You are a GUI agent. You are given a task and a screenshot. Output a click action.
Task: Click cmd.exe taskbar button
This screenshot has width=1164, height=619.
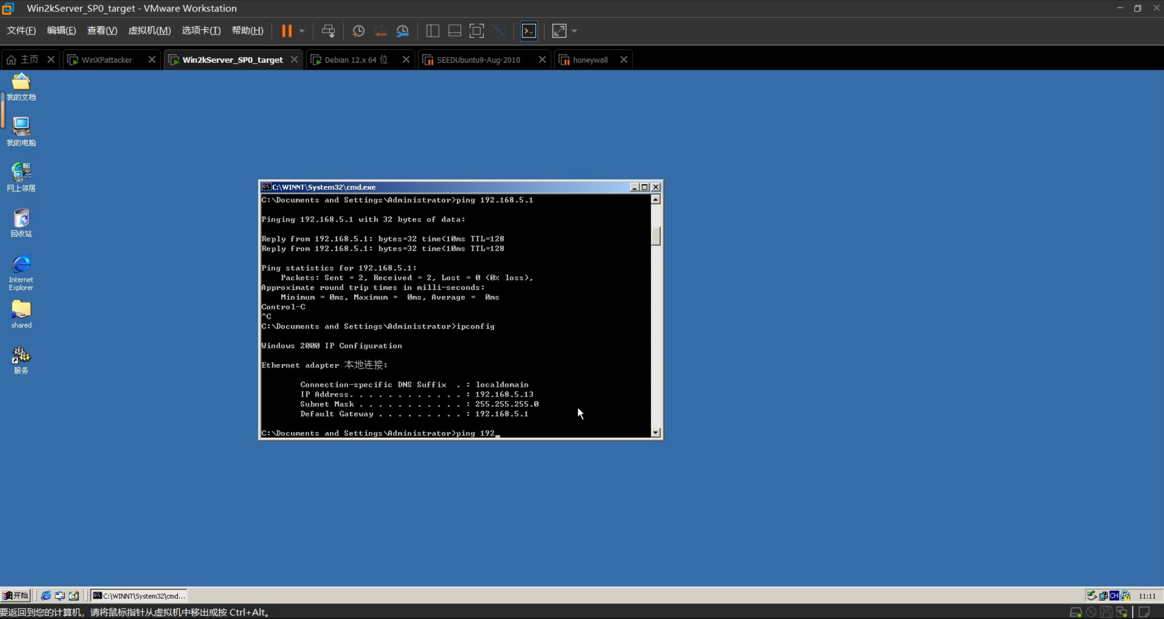click(x=139, y=596)
